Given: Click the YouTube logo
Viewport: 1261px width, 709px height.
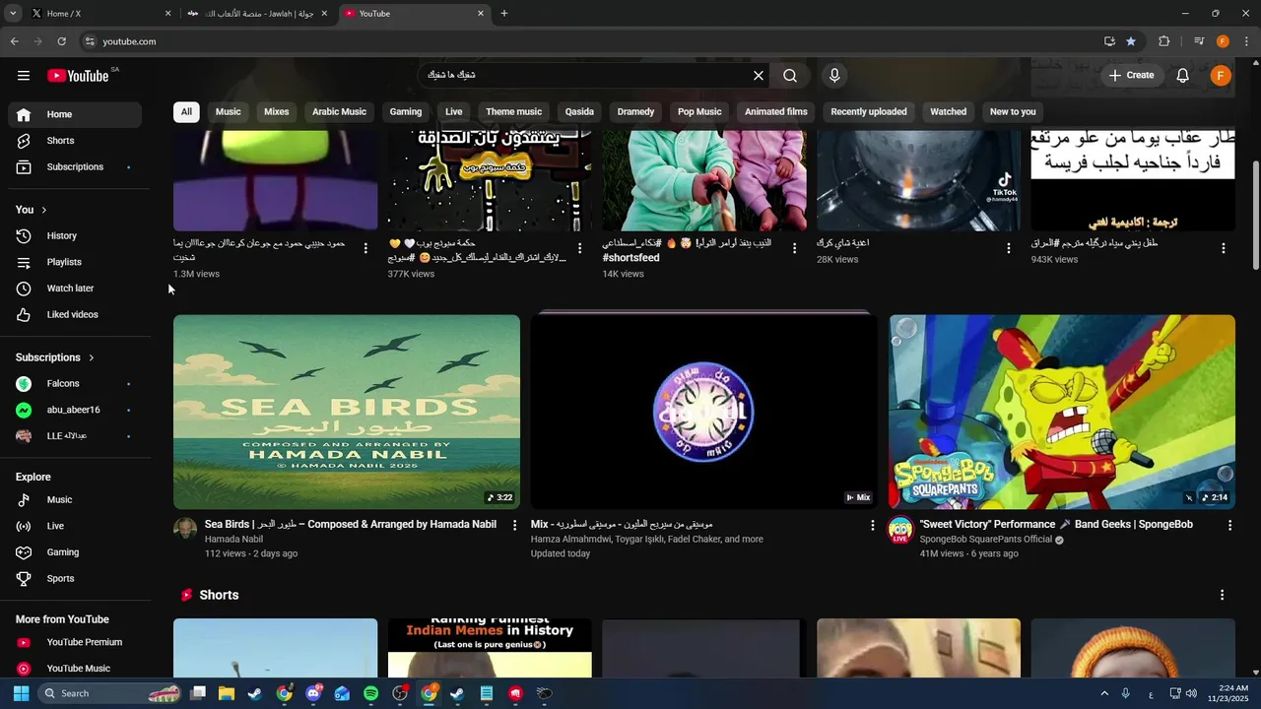Looking at the screenshot, I should pyautogui.click(x=78, y=76).
